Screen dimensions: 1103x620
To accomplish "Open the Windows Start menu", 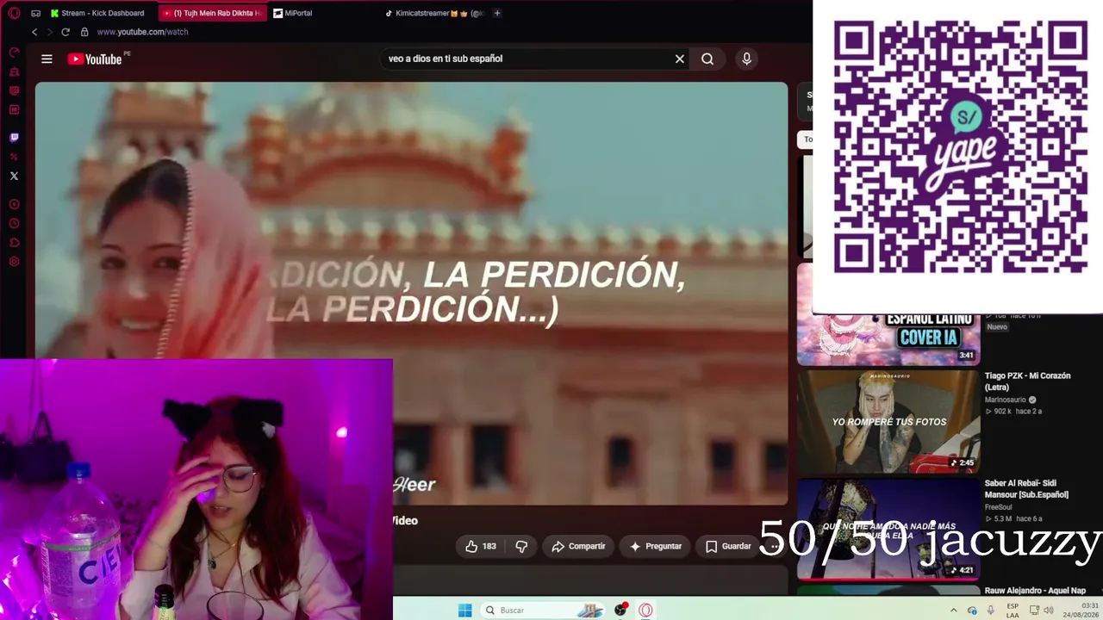I will [x=464, y=610].
